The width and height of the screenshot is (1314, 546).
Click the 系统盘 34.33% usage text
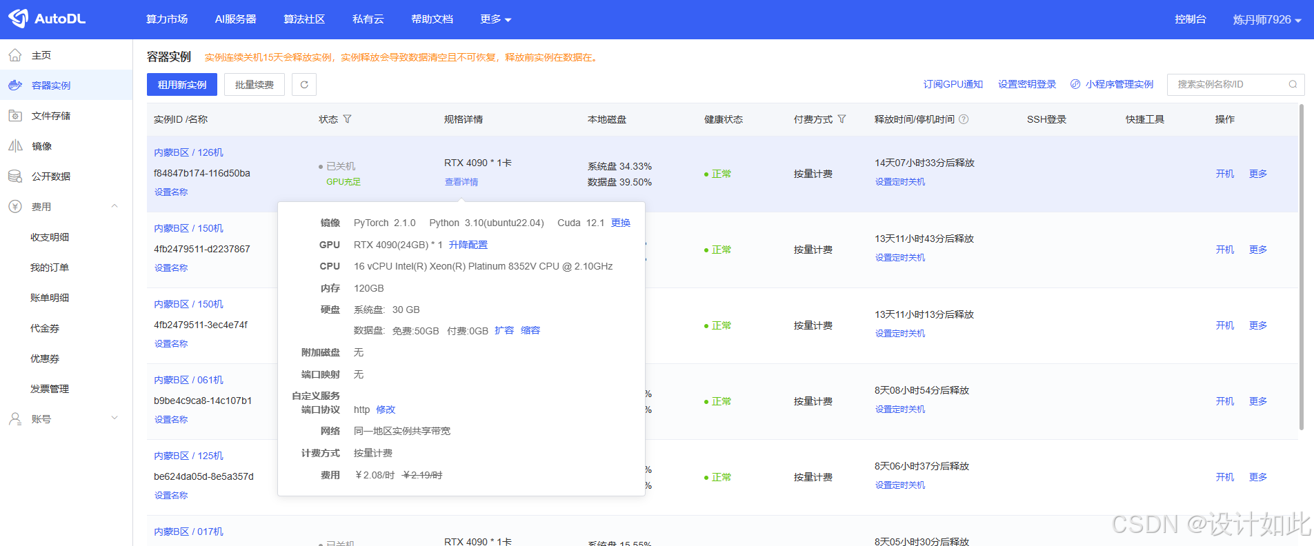pos(619,166)
